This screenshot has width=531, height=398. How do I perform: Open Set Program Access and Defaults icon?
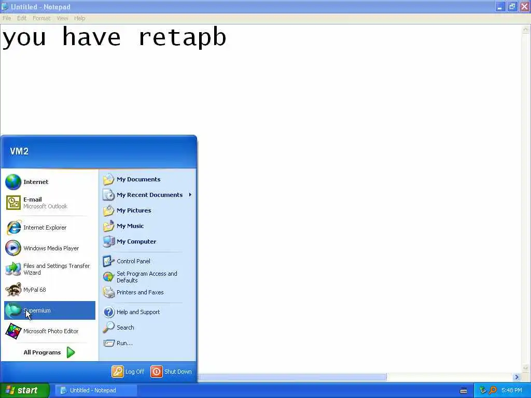[x=108, y=277]
